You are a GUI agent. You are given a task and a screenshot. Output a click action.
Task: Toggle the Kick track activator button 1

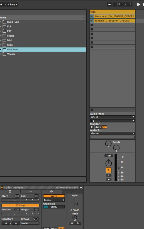pyautogui.click(x=109, y=170)
